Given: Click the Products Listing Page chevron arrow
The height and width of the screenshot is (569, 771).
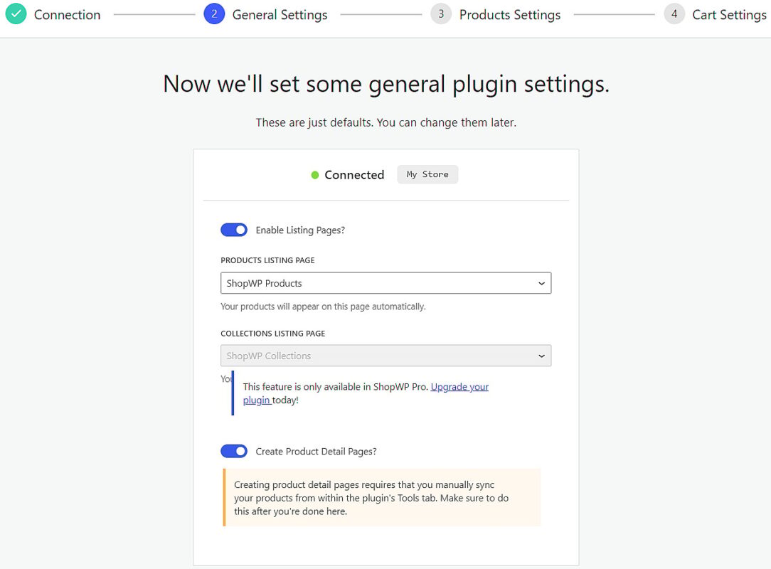Looking at the screenshot, I should coord(541,284).
